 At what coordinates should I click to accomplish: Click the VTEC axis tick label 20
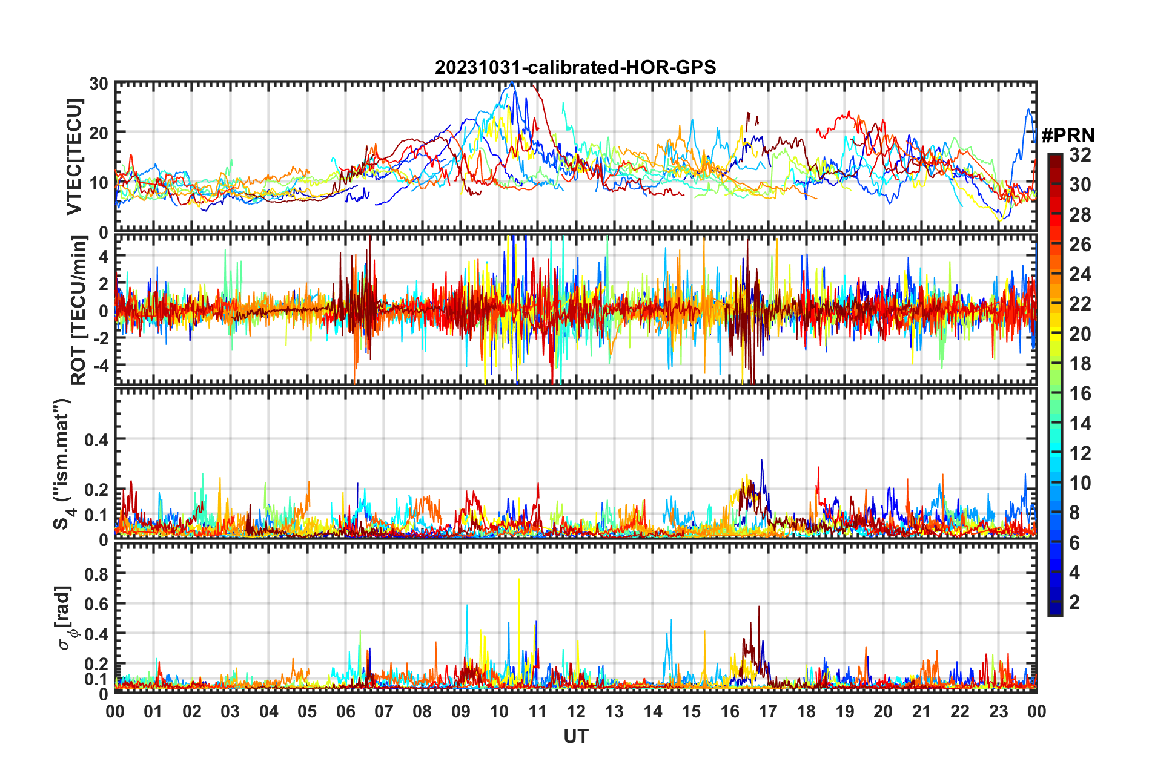[99, 133]
